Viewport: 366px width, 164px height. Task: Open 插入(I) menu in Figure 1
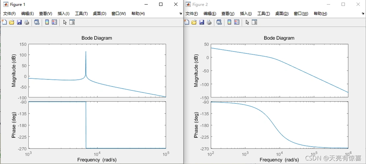pos(63,13)
